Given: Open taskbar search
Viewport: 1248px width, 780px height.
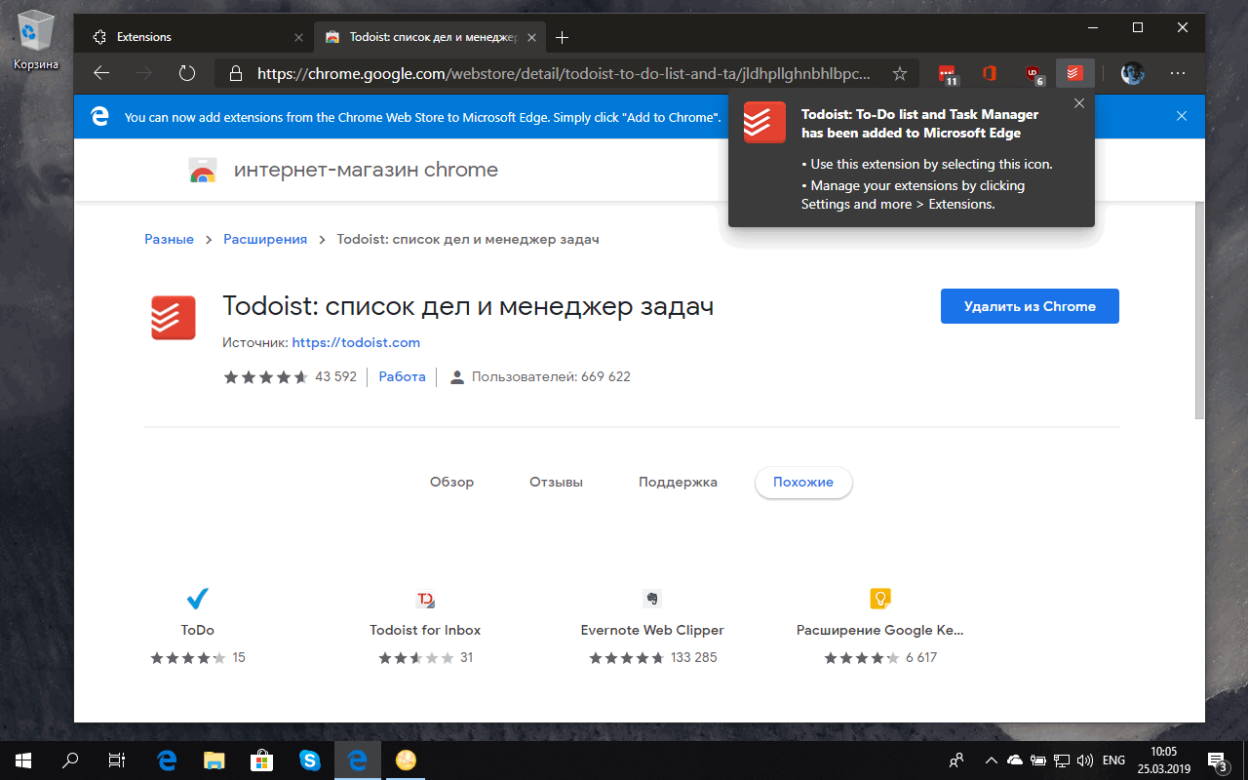Looking at the screenshot, I should point(70,760).
